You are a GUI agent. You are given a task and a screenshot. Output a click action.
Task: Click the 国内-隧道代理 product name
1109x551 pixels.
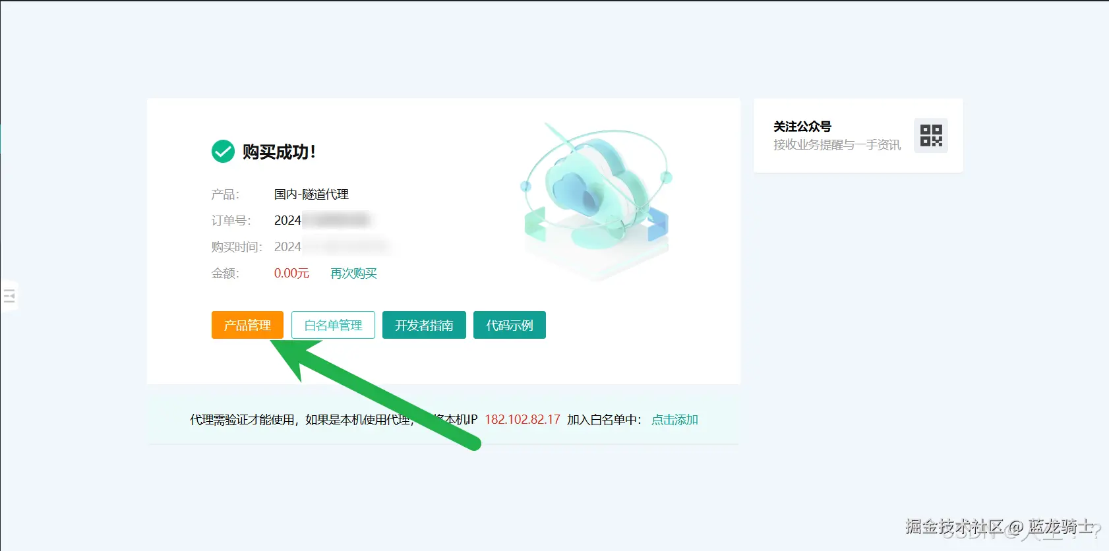[311, 194]
